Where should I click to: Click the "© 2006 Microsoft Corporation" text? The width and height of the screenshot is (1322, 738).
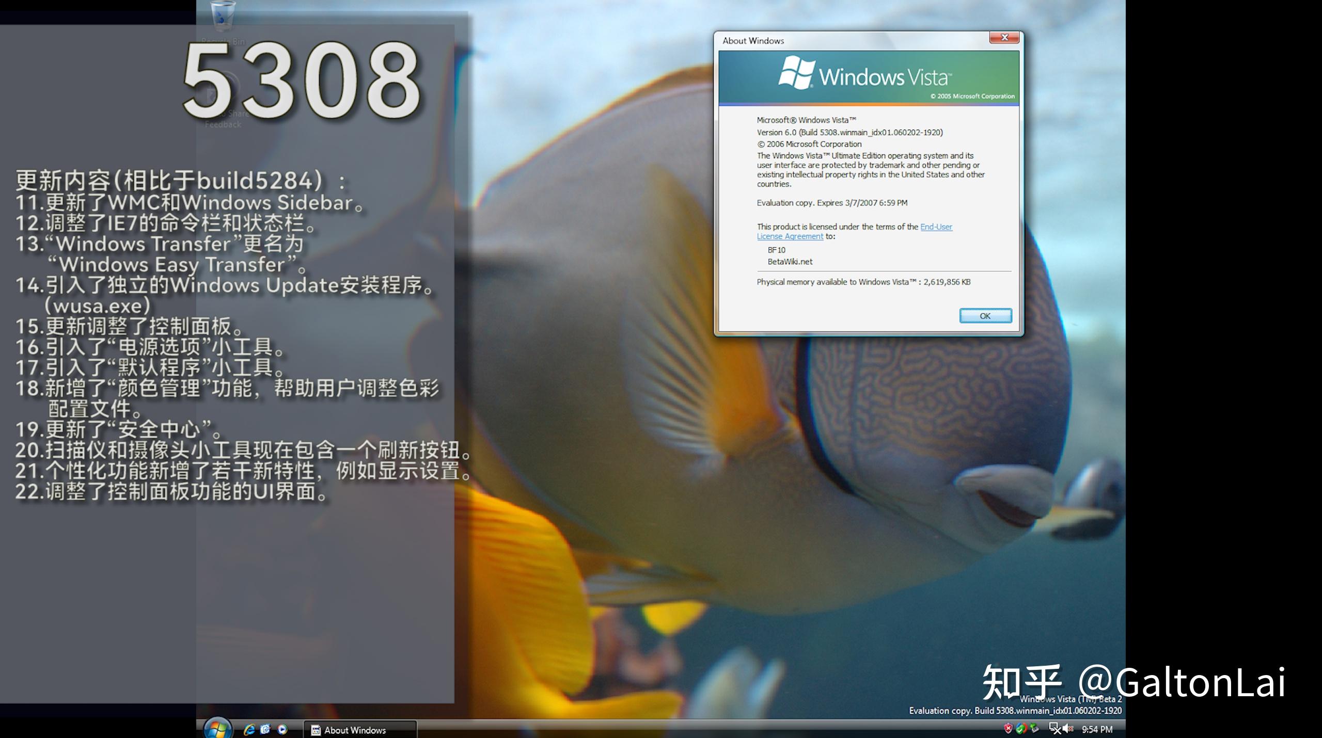(x=809, y=144)
